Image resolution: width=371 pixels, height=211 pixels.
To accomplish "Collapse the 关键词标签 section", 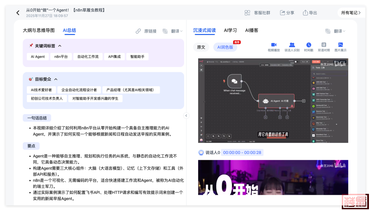I will (60, 46).
